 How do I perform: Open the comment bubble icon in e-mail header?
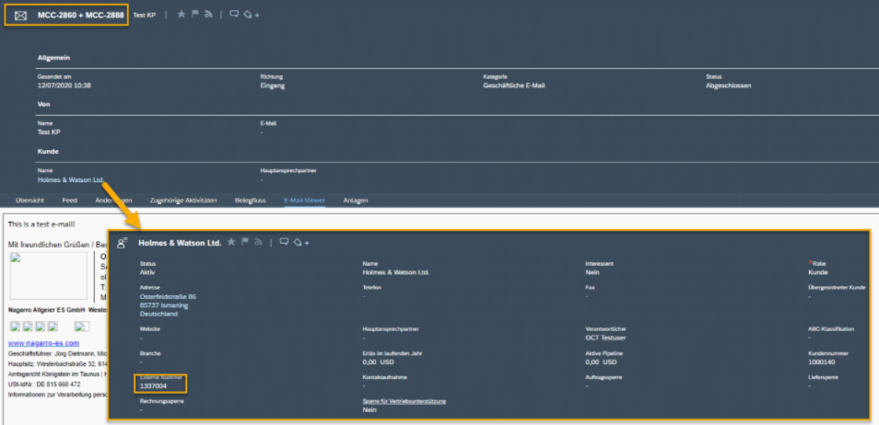pos(234,15)
